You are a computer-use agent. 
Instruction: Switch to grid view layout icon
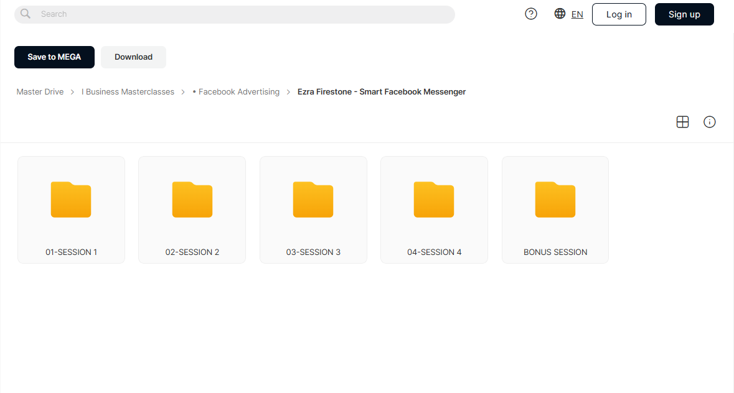(x=682, y=122)
